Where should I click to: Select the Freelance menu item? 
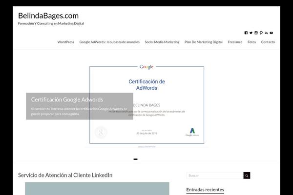pos(235,42)
